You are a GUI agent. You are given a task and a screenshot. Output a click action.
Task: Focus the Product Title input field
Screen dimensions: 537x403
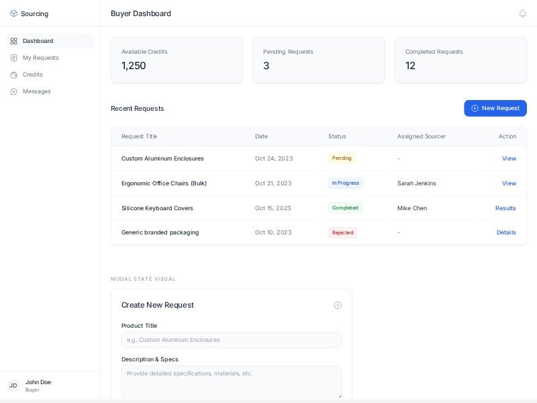[232, 340]
